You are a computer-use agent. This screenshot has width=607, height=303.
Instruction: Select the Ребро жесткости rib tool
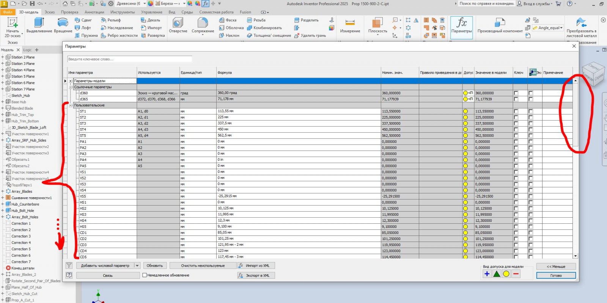click(119, 35)
